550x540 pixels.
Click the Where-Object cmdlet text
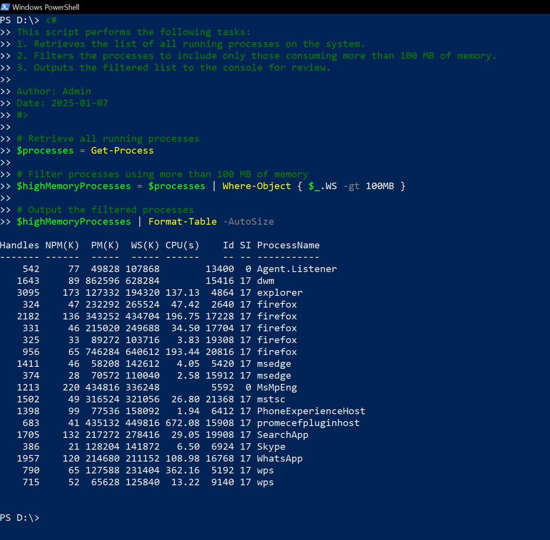point(256,186)
